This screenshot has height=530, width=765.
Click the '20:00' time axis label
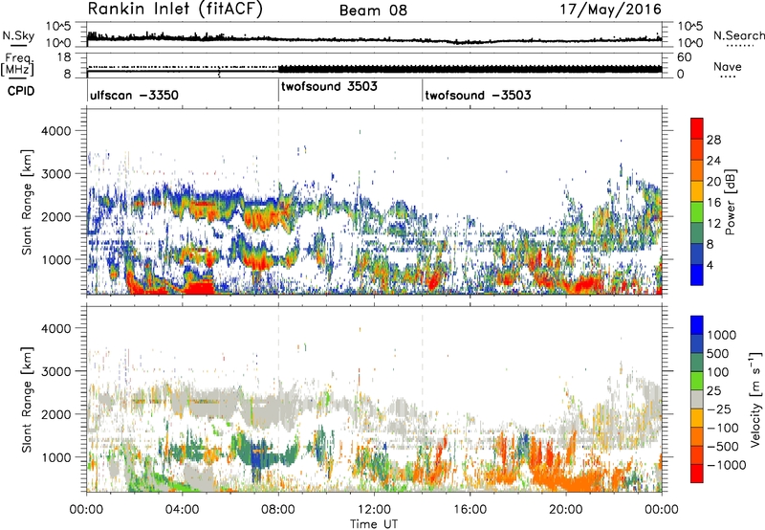coord(566,510)
